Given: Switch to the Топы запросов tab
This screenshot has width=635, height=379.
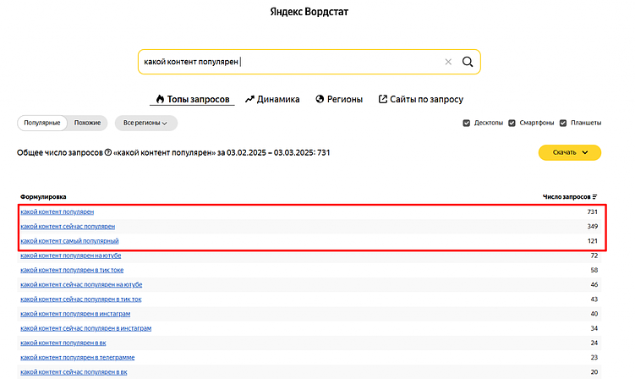Looking at the screenshot, I should (x=192, y=99).
